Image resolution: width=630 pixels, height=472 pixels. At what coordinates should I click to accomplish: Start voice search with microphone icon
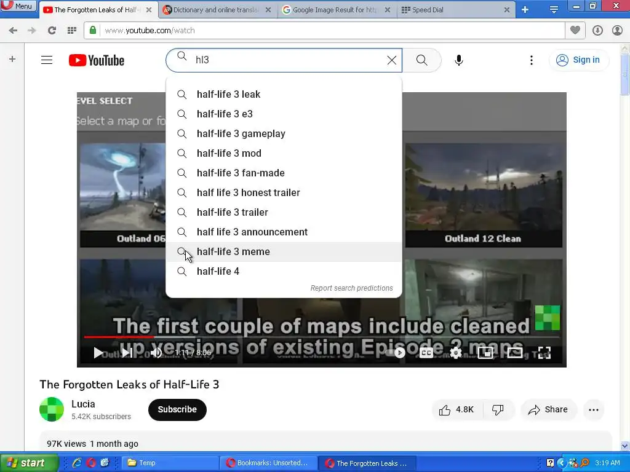point(459,60)
